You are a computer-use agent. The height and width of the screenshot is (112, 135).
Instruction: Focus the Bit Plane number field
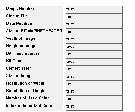tap(94, 54)
